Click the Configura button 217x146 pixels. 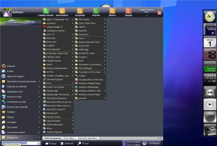coord(151,143)
